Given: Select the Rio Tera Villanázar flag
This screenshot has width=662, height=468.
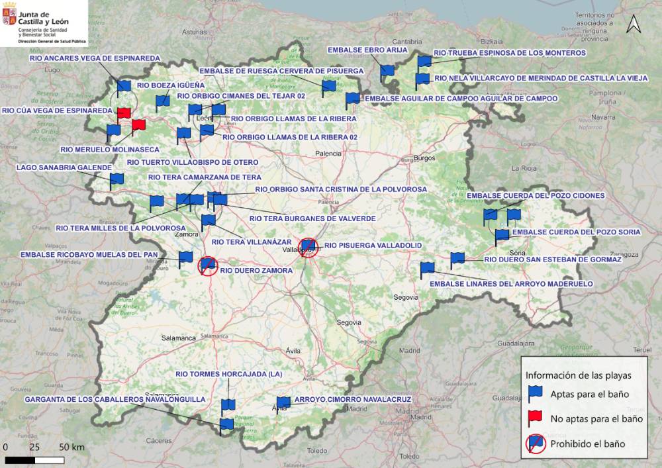Looking at the screenshot, I should pyautogui.click(x=208, y=223).
